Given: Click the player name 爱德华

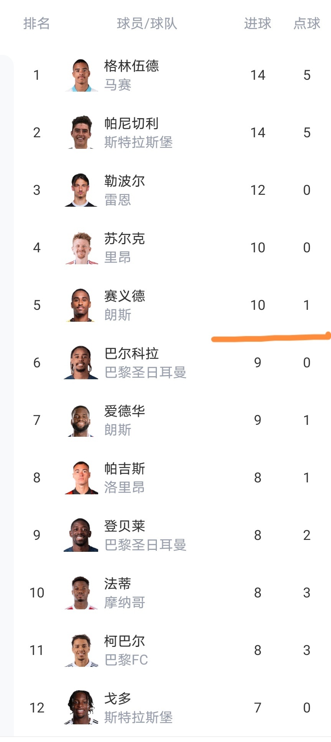Looking at the screenshot, I should [x=125, y=411].
